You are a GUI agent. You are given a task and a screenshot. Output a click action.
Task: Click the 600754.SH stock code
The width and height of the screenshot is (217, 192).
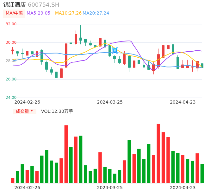coord(43,5)
